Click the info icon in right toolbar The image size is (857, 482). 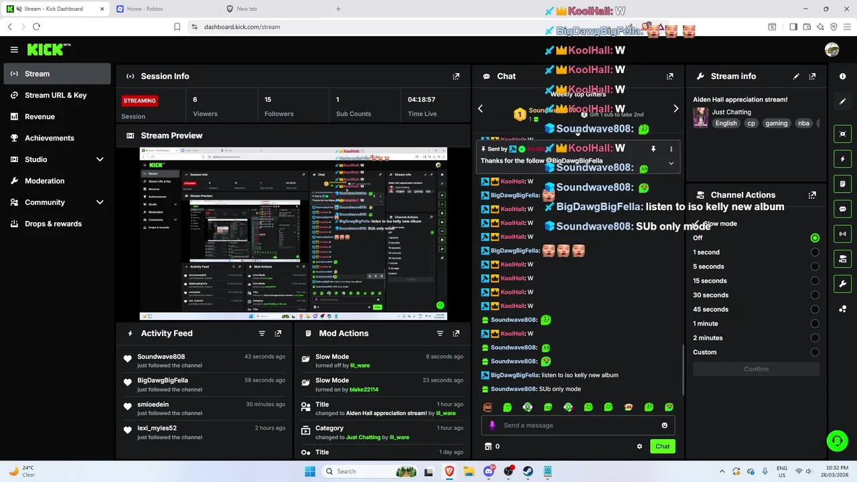[x=842, y=76]
